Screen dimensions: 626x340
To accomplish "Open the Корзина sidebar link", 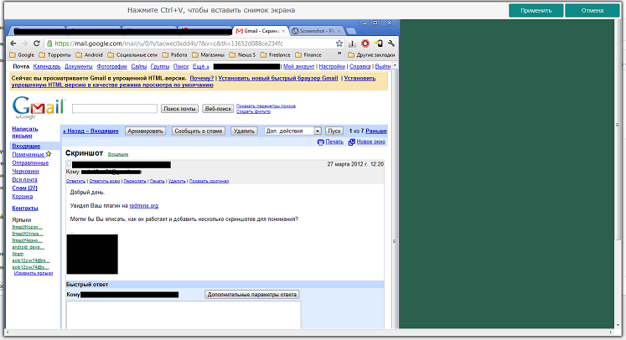I will [x=23, y=196].
